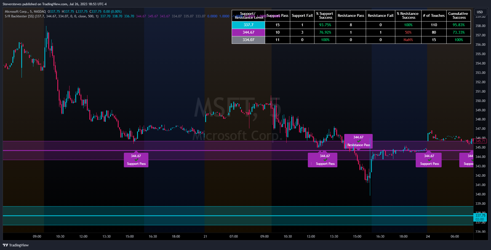The image size is (491, 250).
Task: Click the red 50% resistance success value
Action: tap(408, 32)
